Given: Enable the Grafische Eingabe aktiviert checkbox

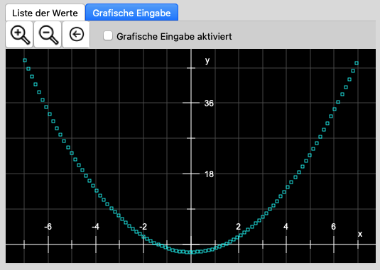Looking at the screenshot, I should coord(107,35).
